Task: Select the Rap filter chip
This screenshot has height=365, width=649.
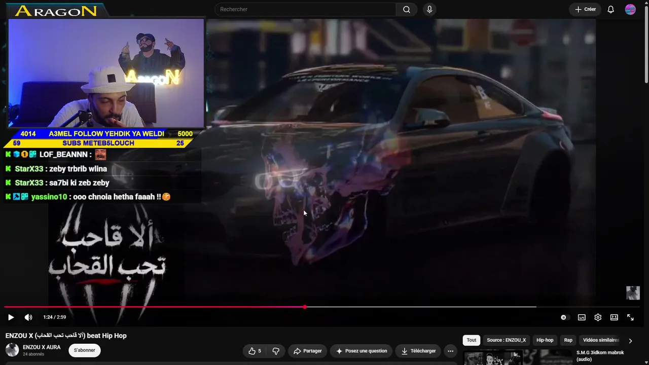Action: click(568, 340)
